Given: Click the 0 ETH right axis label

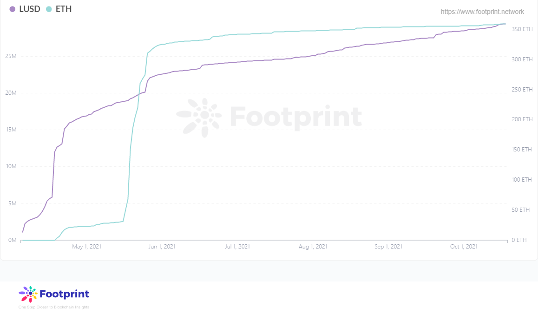Looking at the screenshot, I should coord(519,240).
